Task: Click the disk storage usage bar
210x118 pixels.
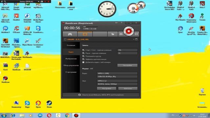Action: pos(91,27)
